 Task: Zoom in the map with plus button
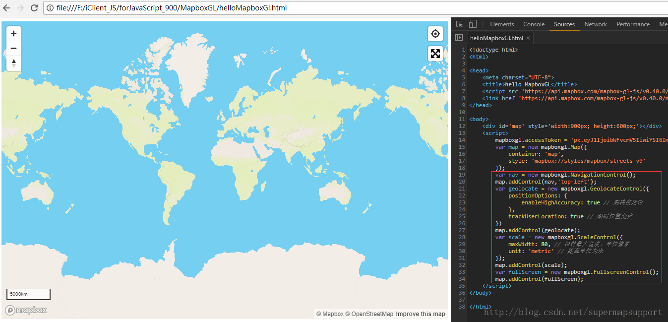[x=13, y=34]
